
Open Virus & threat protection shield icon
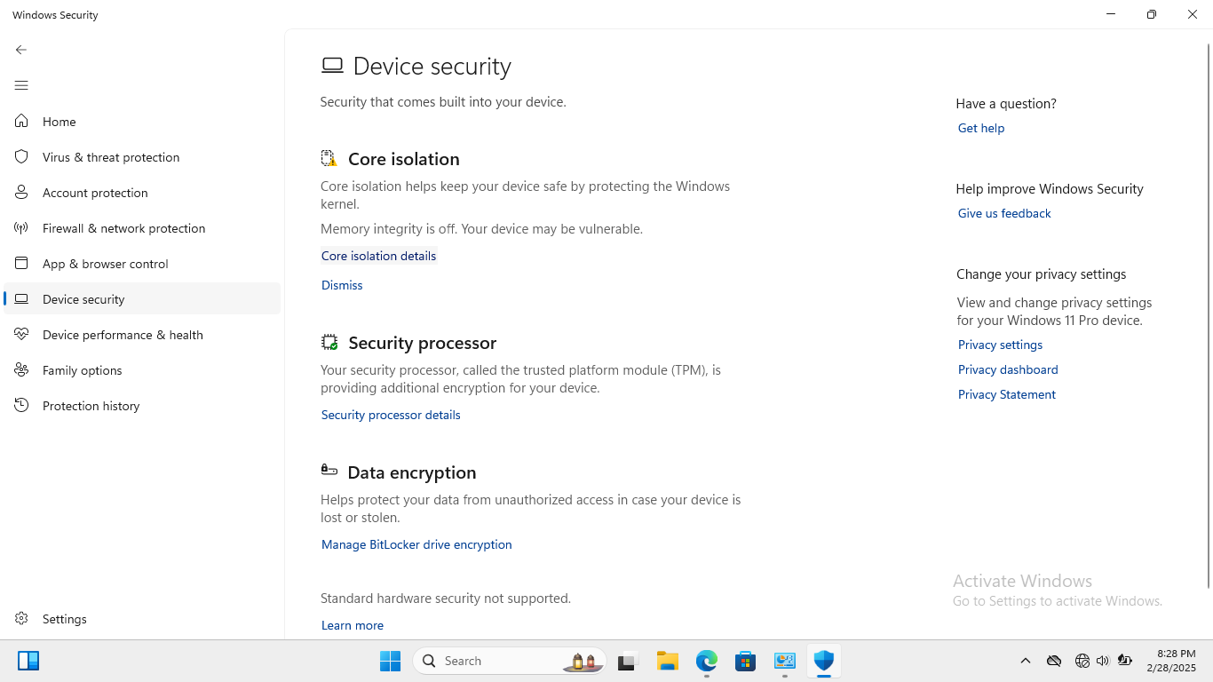point(21,157)
